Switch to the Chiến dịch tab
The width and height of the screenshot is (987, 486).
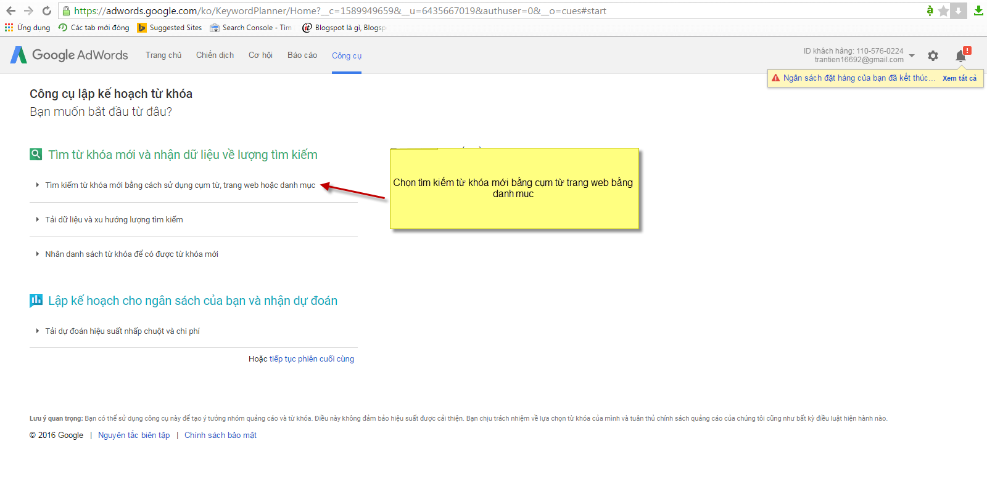215,55
